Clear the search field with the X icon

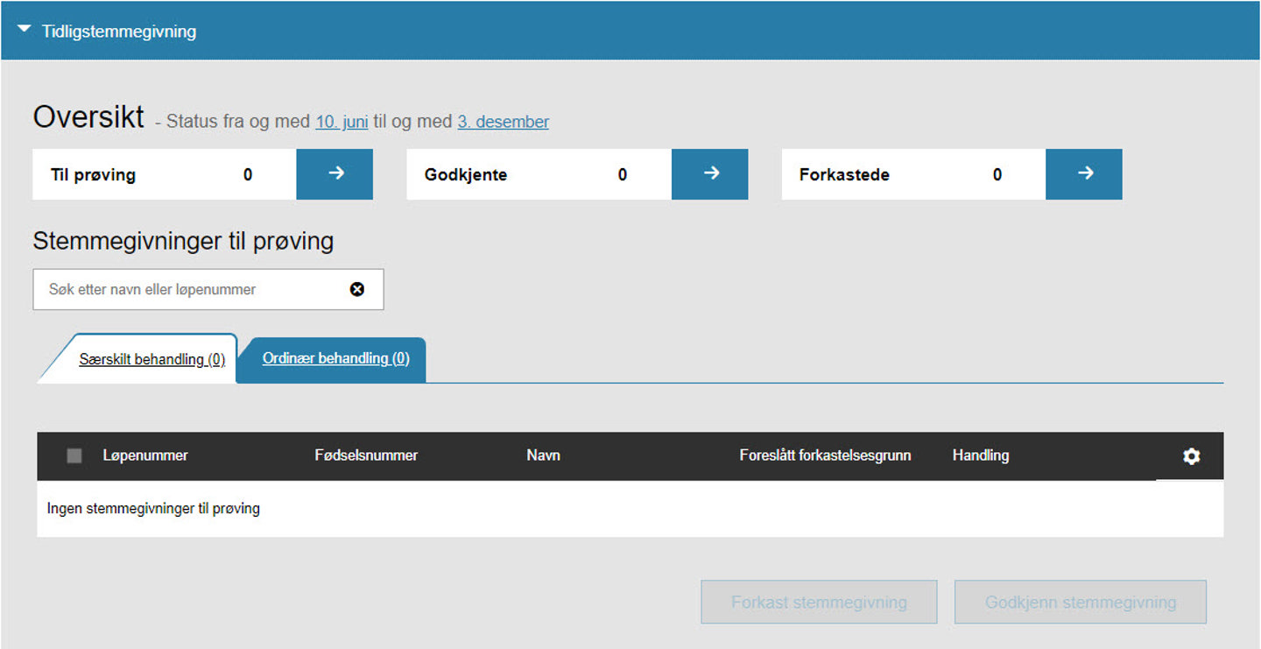pyautogui.click(x=357, y=289)
